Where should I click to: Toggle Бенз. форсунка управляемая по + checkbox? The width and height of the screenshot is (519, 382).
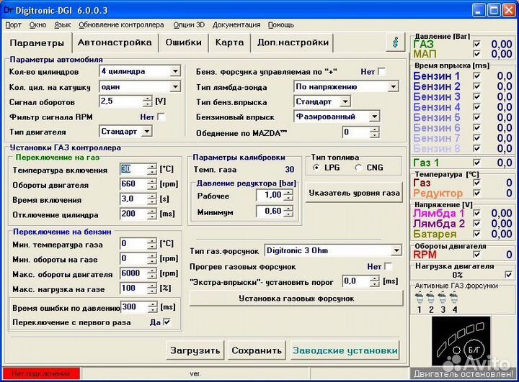pos(381,71)
